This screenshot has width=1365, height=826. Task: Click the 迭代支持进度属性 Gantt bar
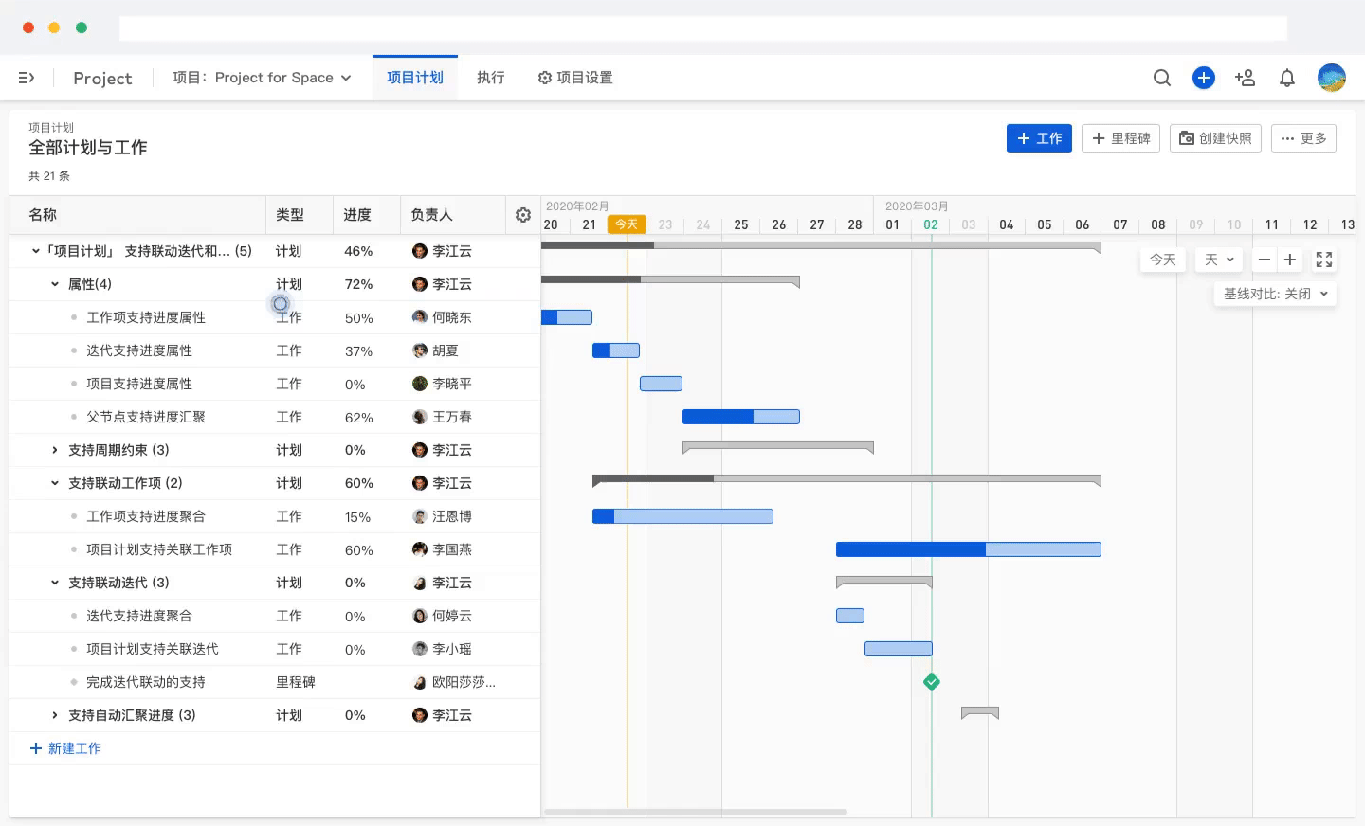click(x=616, y=350)
